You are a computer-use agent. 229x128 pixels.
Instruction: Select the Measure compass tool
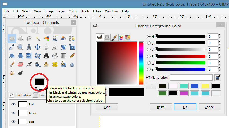click(x=29, y=47)
